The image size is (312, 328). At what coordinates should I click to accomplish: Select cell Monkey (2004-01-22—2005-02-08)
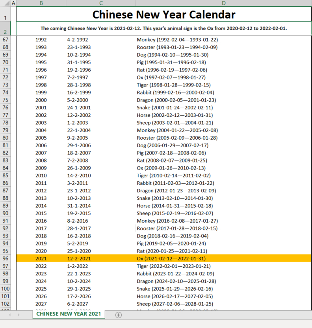[224, 130]
